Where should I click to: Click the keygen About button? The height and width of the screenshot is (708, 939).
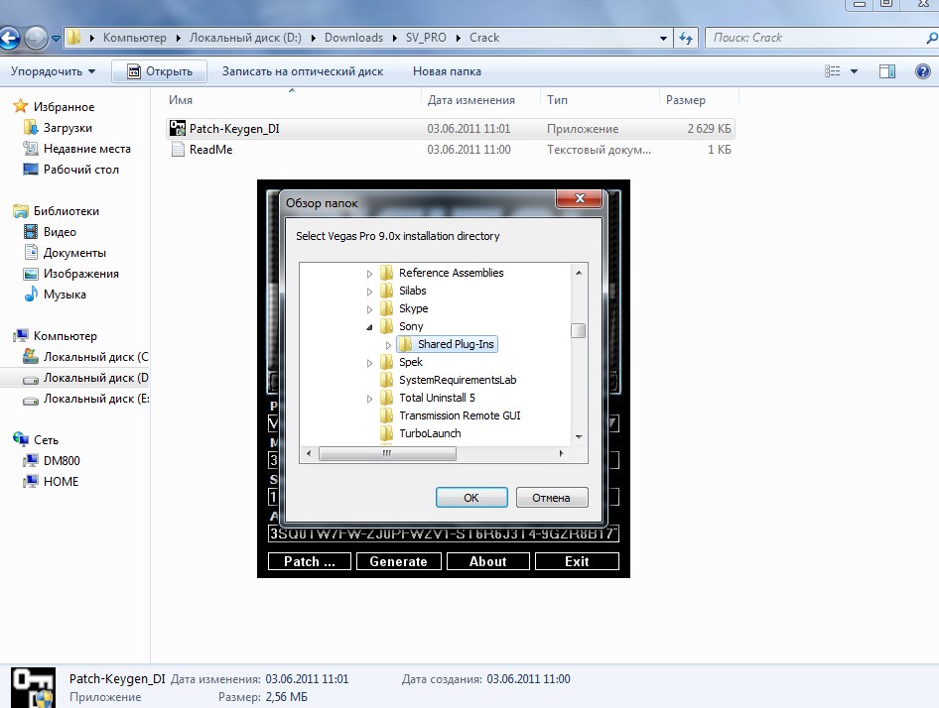coord(488,561)
